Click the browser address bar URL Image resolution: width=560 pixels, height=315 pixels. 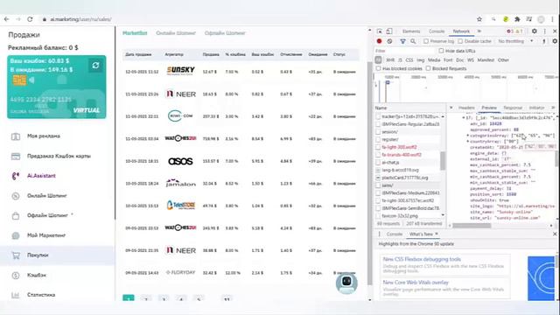click(x=80, y=19)
